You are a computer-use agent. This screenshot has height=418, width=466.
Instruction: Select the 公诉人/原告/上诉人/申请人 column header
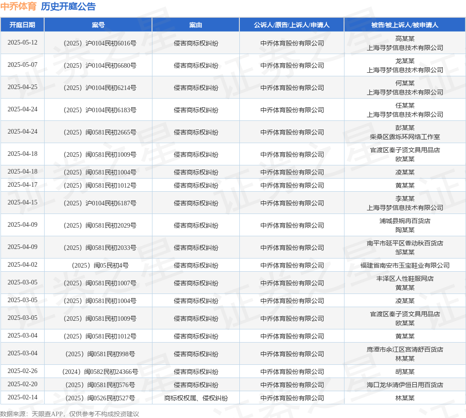(x=292, y=25)
